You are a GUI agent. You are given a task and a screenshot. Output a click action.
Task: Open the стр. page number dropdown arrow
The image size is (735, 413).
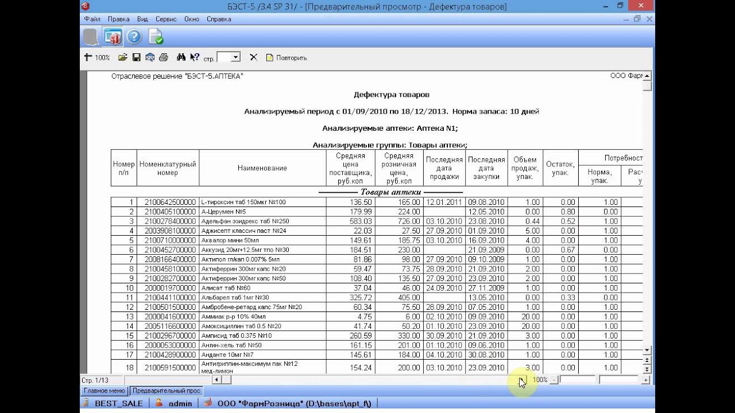pyautogui.click(x=235, y=57)
